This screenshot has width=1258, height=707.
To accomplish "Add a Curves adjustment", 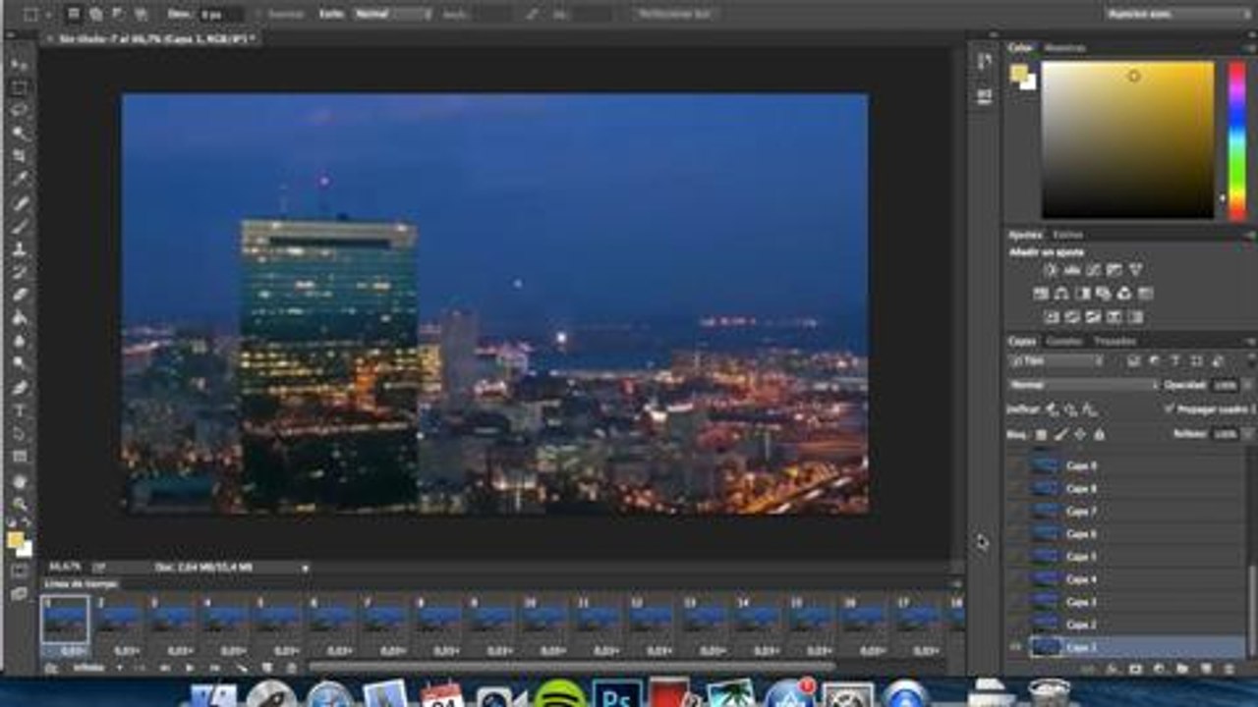I will pos(1093,270).
